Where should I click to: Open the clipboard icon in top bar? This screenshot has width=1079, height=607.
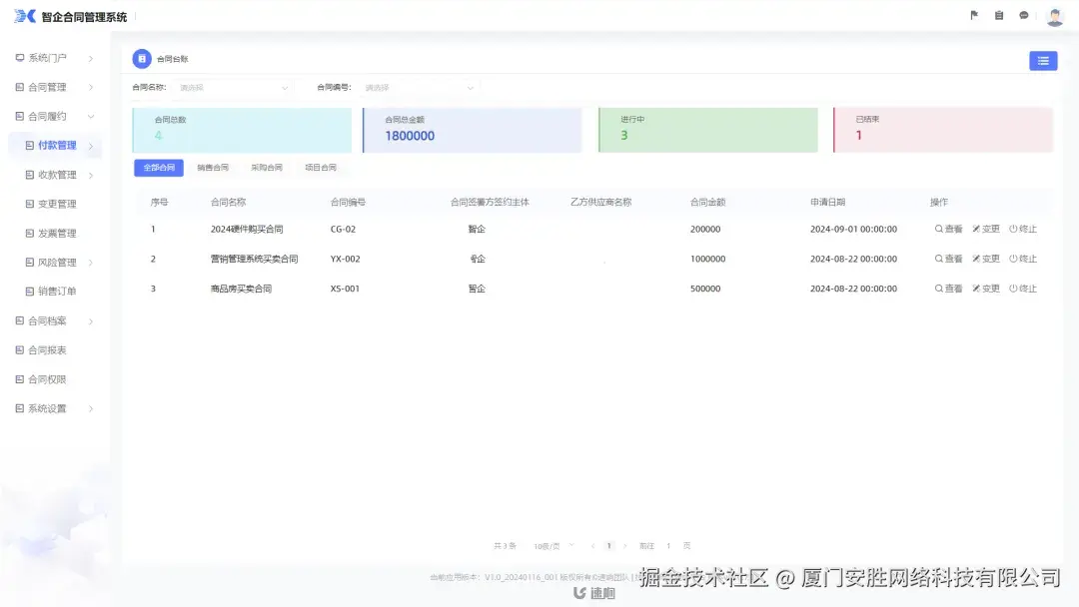click(x=998, y=15)
